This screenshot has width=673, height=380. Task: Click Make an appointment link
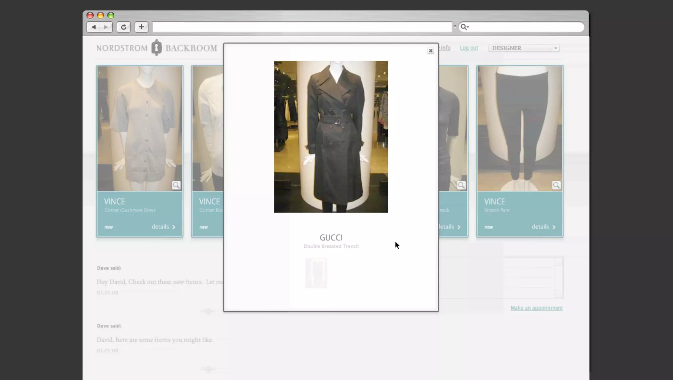[x=536, y=308]
